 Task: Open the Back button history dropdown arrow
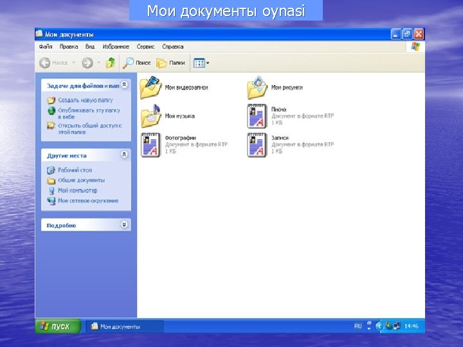[74, 63]
